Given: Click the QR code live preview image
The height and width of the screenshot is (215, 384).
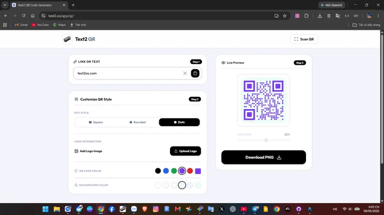Looking at the screenshot, I should [264, 100].
